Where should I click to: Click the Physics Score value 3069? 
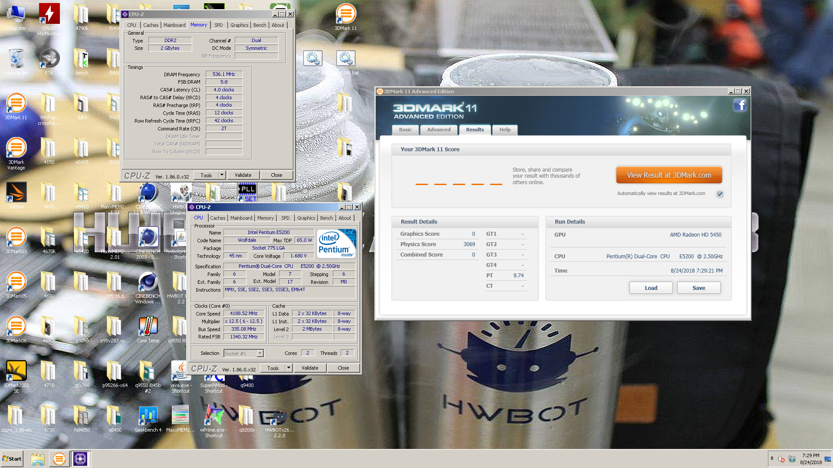coord(469,244)
